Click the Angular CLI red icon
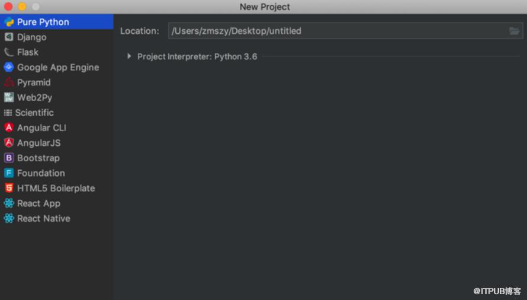The width and height of the screenshot is (527, 300). pos(9,127)
